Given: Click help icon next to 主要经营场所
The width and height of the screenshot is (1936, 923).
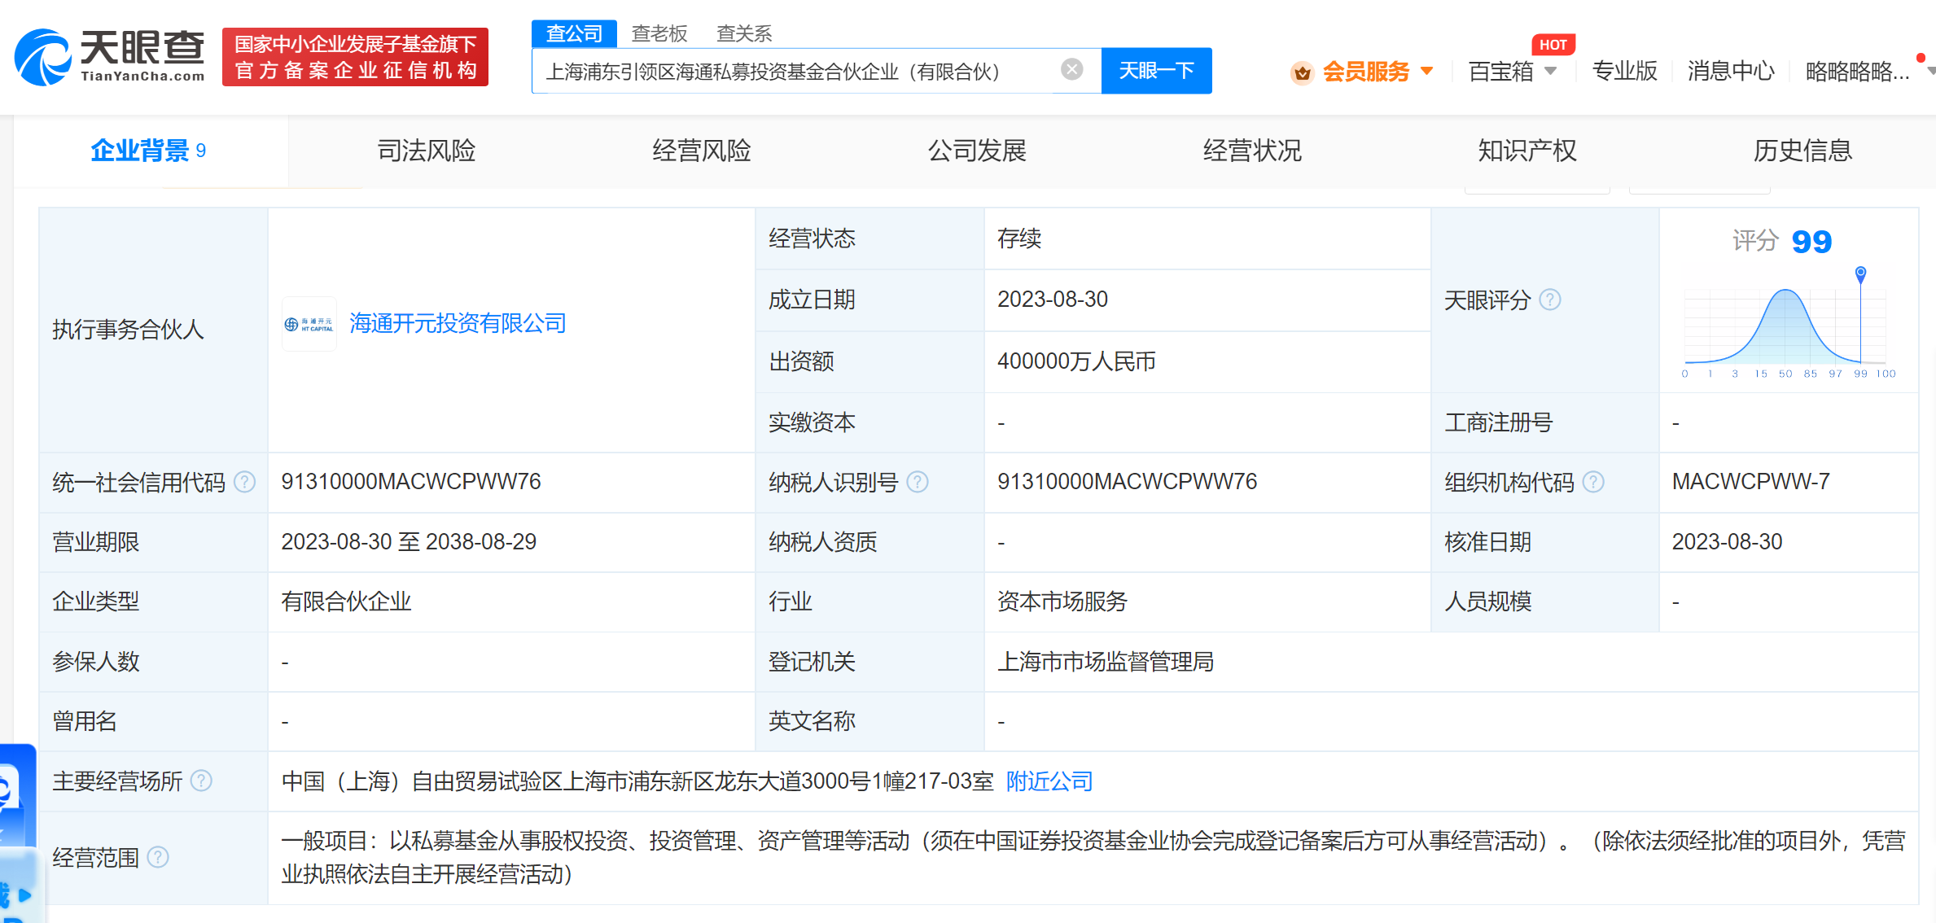Looking at the screenshot, I should tap(201, 781).
